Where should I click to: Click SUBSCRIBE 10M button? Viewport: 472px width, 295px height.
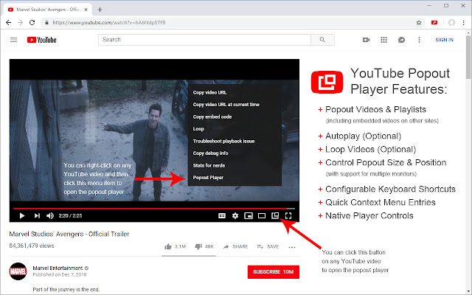(x=274, y=272)
